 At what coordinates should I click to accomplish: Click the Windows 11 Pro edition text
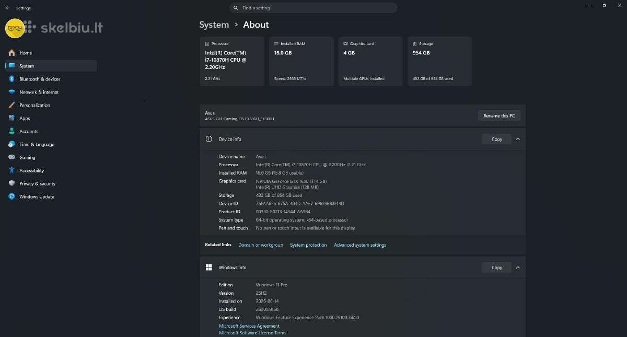(x=272, y=285)
